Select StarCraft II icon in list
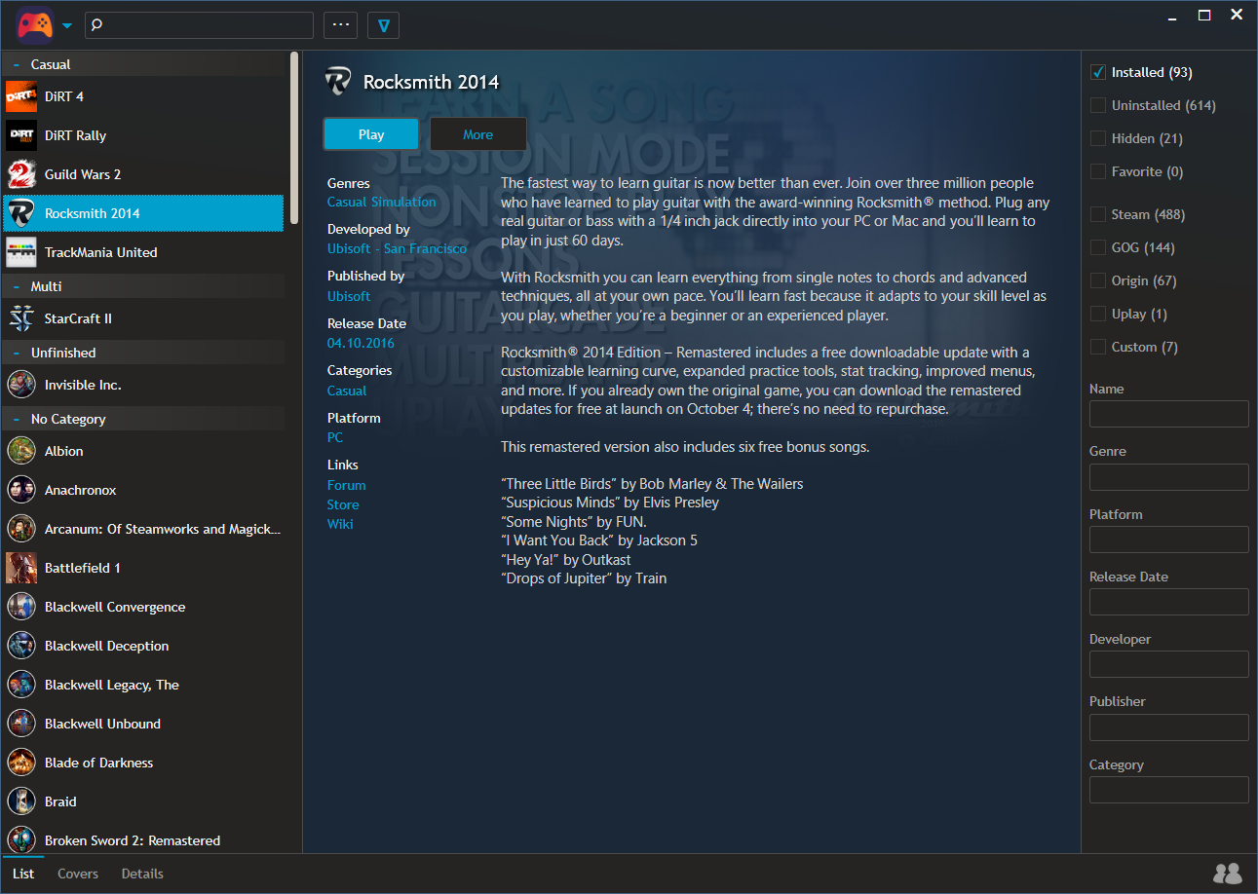 pos(21,318)
